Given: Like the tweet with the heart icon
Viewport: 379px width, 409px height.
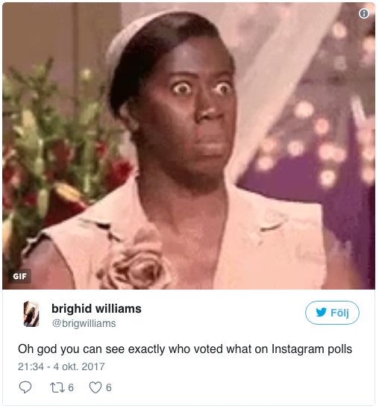Looking at the screenshot, I should (95, 387).
